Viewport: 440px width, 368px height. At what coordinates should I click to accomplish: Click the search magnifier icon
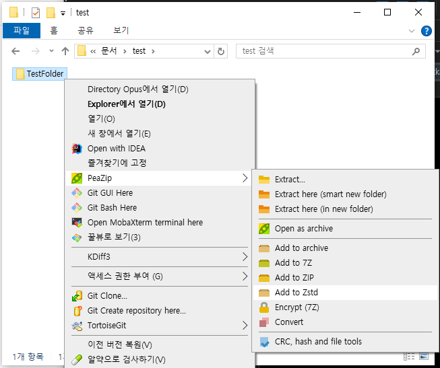click(416, 51)
